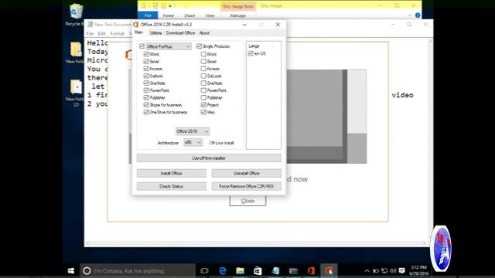The height and width of the screenshot is (278, 495).
Task: Uncheck Word under Office ProPlus
Action: click(146, 54)
